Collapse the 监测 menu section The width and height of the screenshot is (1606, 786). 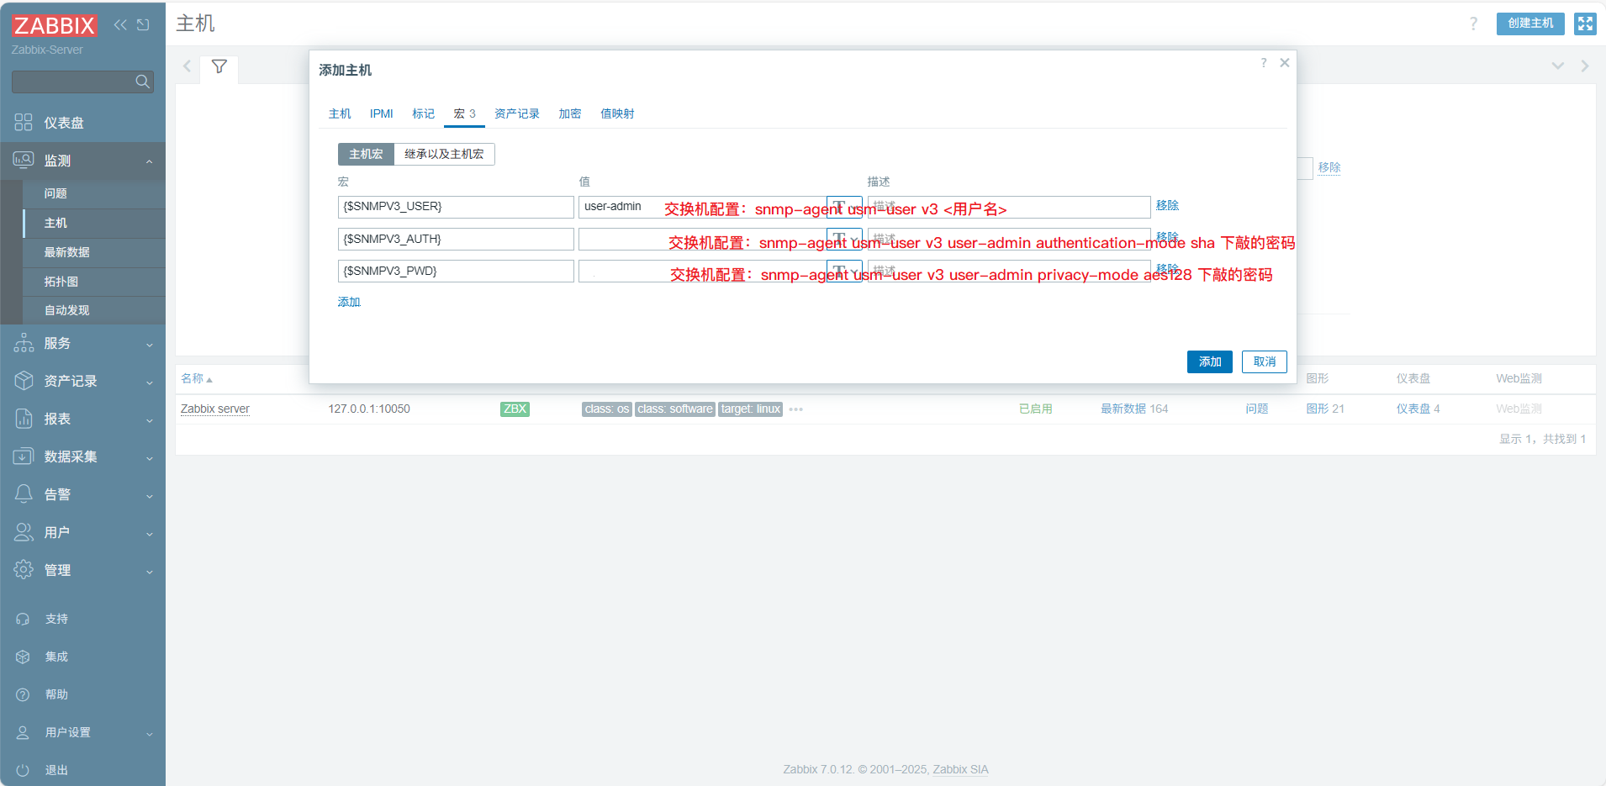click(150, 161)
